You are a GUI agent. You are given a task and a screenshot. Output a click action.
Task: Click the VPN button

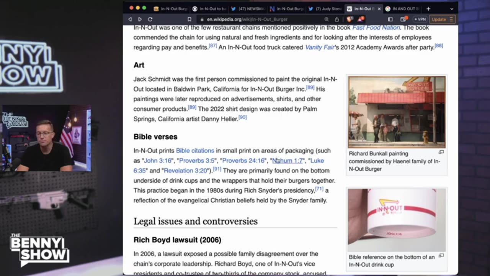(x=420, y=19)
